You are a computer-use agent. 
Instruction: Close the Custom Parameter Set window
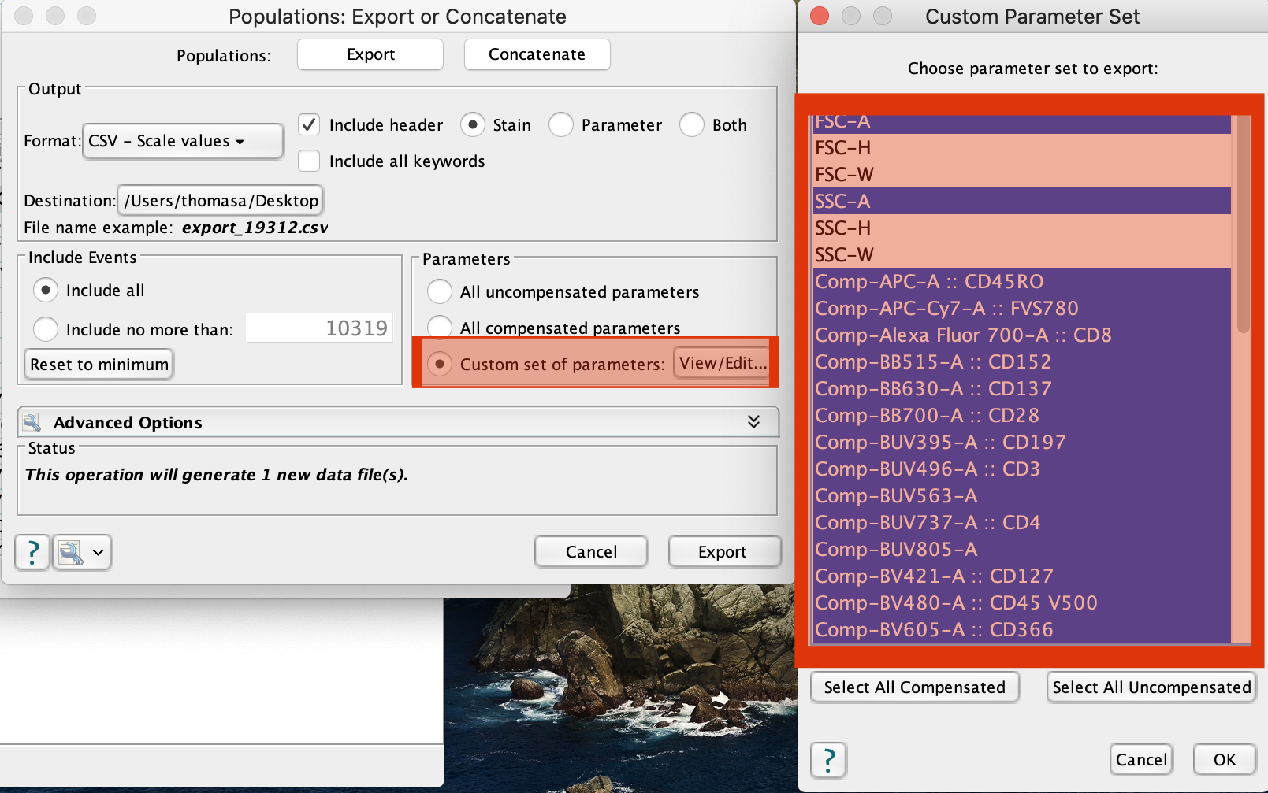820,17
